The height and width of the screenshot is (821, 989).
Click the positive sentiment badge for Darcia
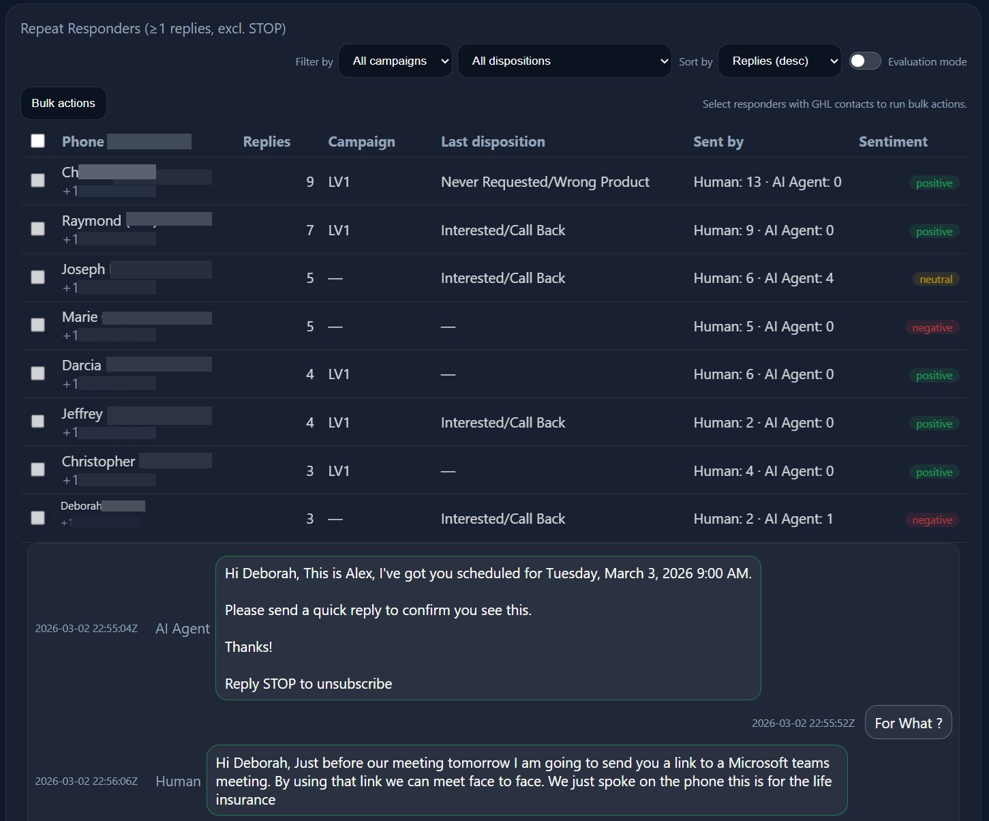coord(934,375)
